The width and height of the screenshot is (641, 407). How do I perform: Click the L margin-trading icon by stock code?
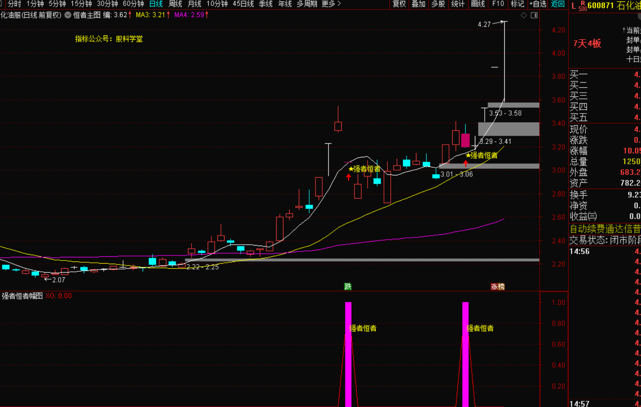coord(574,6)
